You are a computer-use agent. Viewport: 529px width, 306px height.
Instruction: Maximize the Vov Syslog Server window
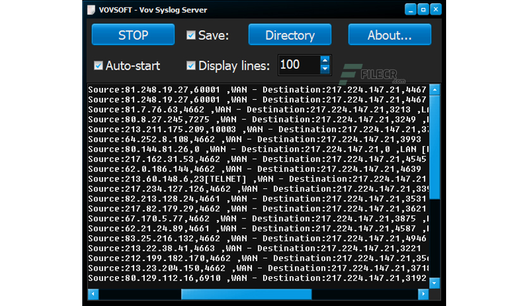point(423,9)
